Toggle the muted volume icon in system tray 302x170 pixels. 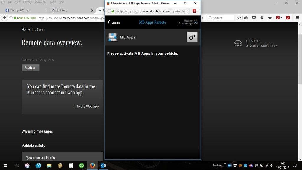coord(272,166)
